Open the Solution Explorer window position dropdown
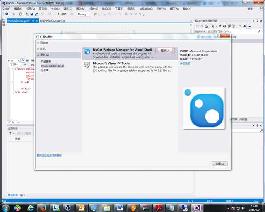Viewport: 265px width, 212px height. [x=253, y=21]
